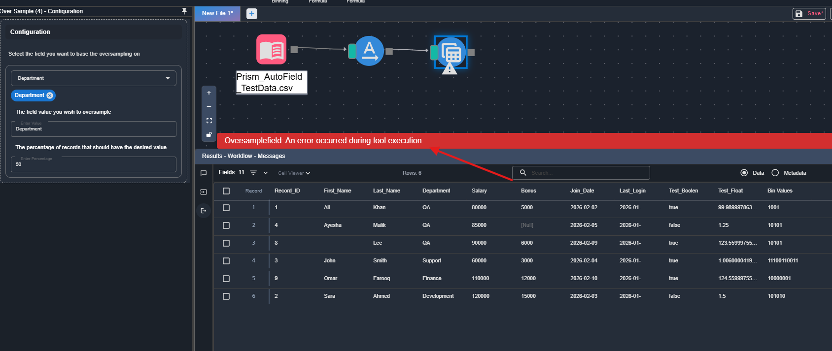Select the blue AutoField node on canvas
832x351 pixels.
coord(369,51)
